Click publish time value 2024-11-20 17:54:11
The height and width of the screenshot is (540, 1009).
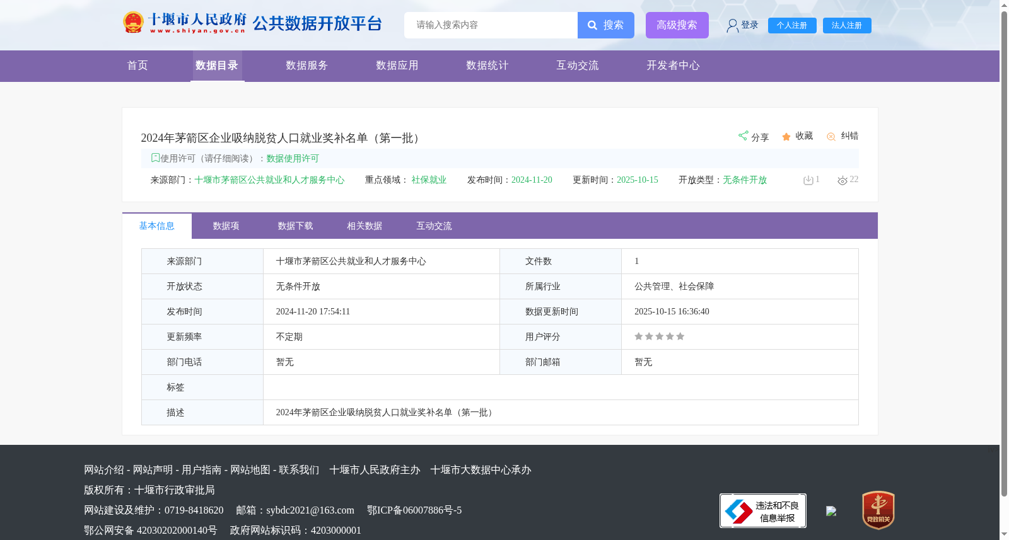313,312
